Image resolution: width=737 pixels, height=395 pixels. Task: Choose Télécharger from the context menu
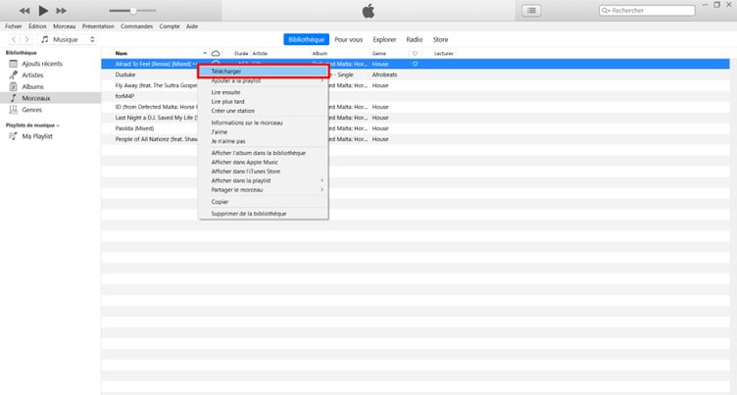tap(264, 71)
